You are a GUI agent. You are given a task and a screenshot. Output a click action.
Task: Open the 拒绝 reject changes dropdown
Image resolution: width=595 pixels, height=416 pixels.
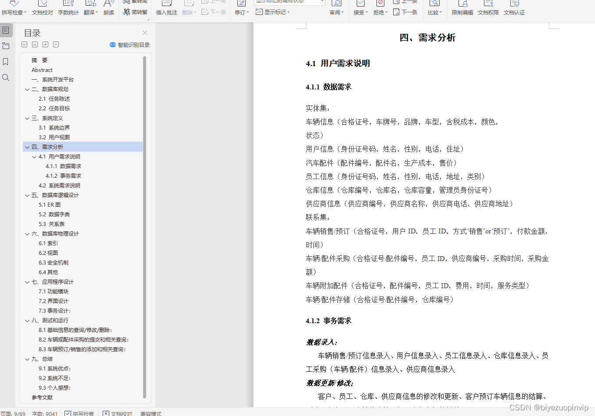380,8
